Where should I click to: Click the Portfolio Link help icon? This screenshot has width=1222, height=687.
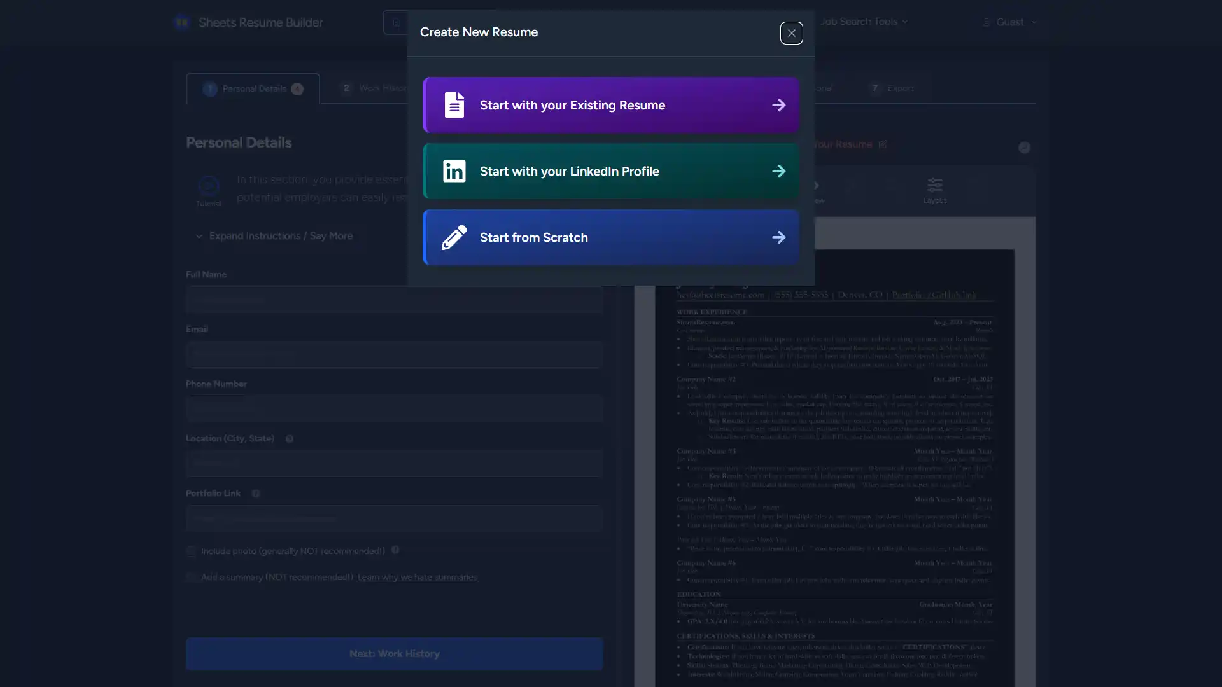click(256, 494)
